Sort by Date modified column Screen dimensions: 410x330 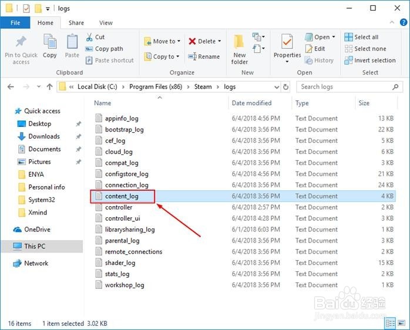[x=251, y=103]
